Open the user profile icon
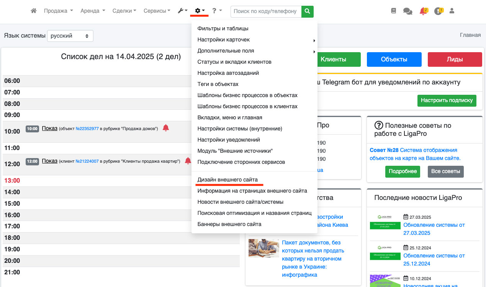This screenshot has height=287, width=486. click(452, 11)
